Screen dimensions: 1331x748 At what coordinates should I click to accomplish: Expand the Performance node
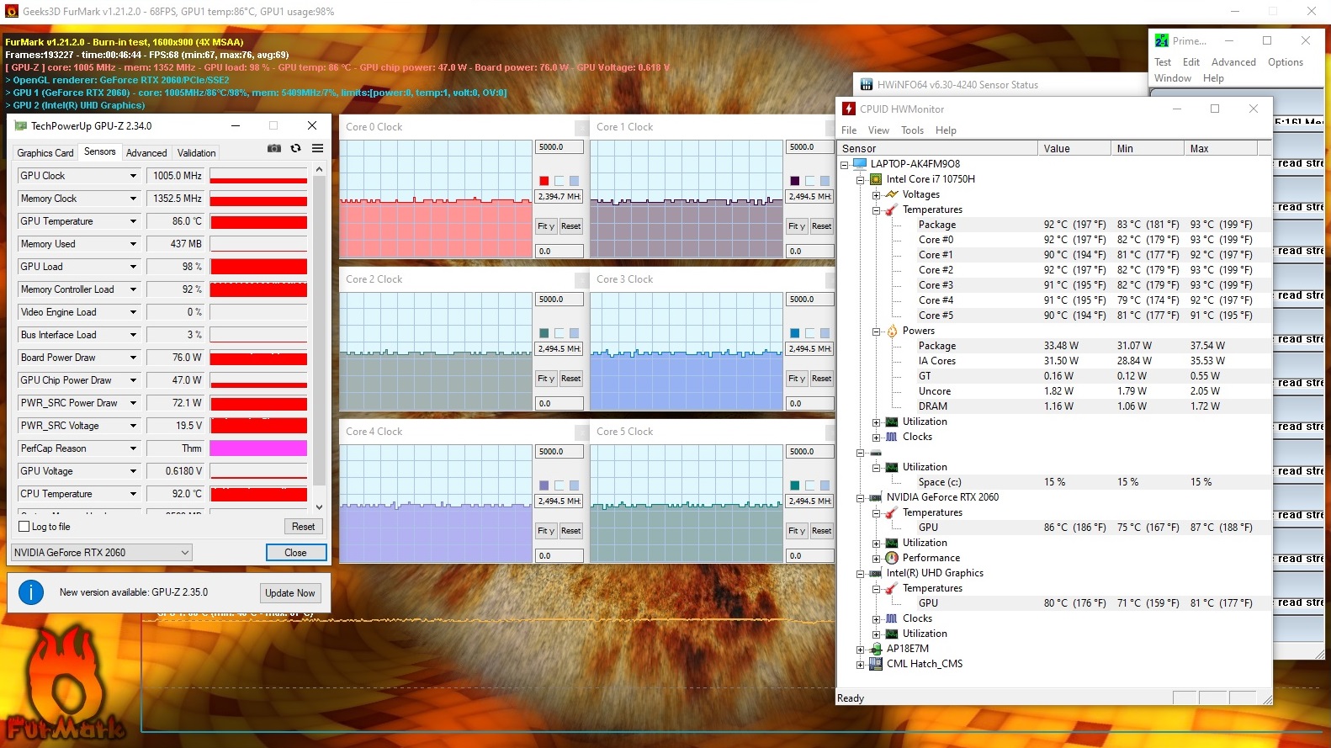point(876,558)
